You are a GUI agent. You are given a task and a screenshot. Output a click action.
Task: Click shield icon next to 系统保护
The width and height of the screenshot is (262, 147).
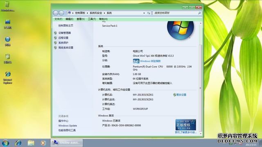tap(56, 43)
